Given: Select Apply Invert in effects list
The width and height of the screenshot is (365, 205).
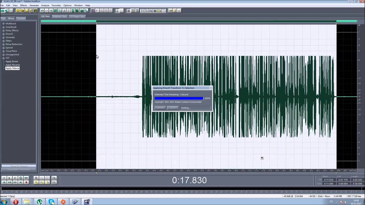Looking at the screenshot, I should tap(12, 61).
